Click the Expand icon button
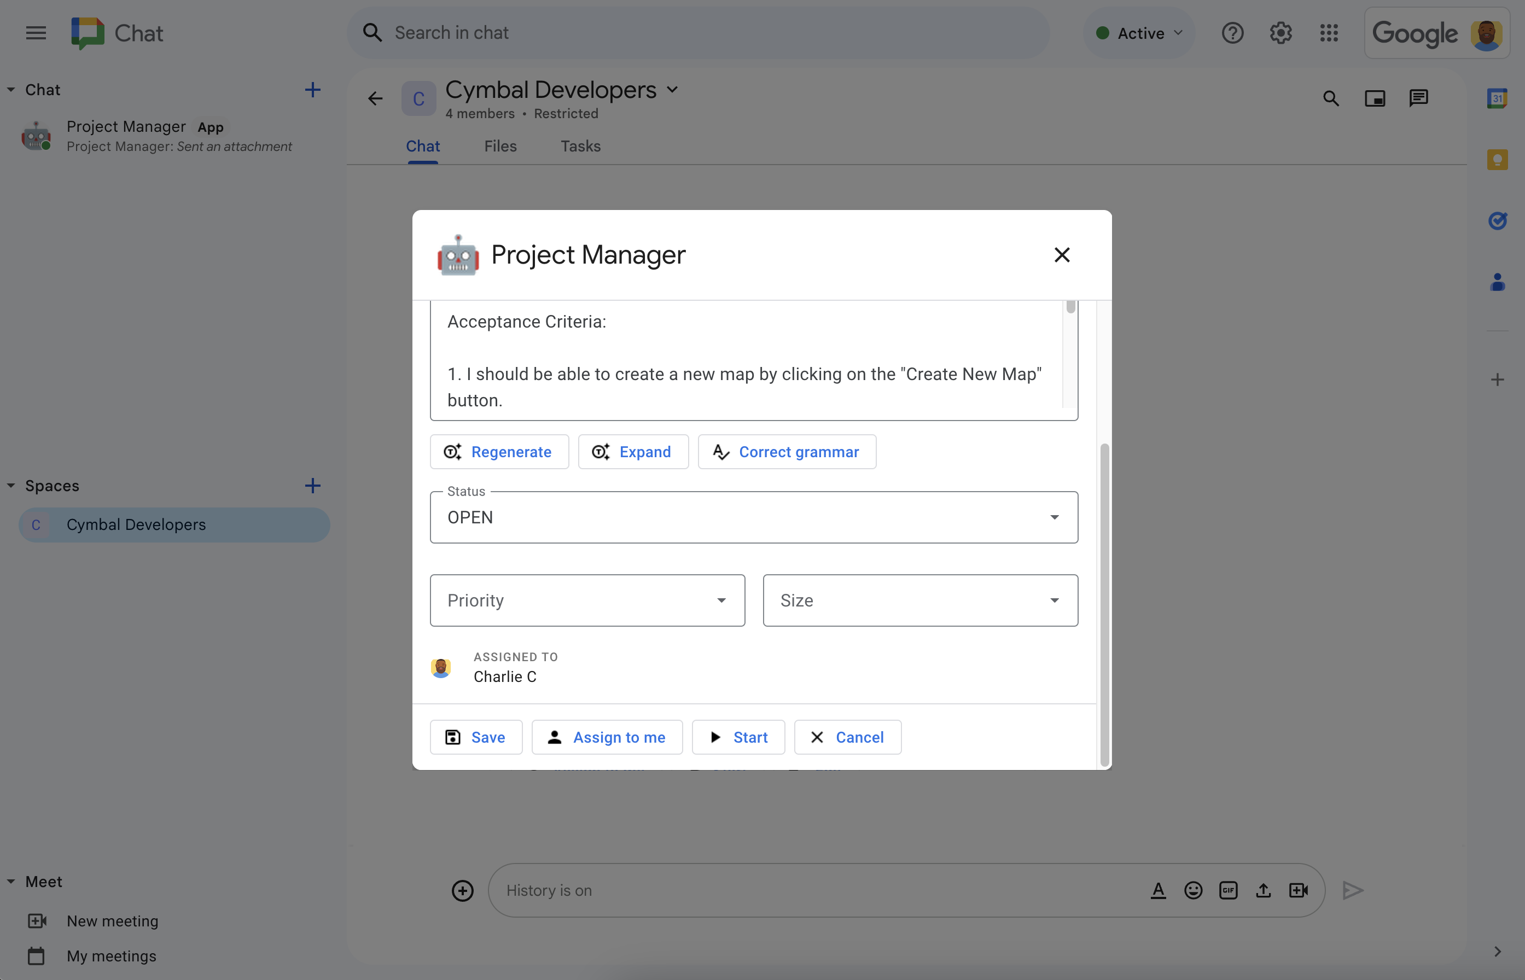Viewport: 1525px width, 980px height. point(601,452)
